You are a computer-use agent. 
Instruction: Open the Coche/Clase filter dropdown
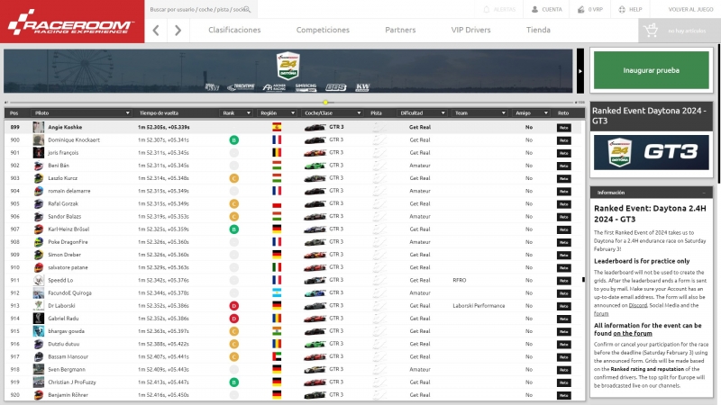click(359, 113)
